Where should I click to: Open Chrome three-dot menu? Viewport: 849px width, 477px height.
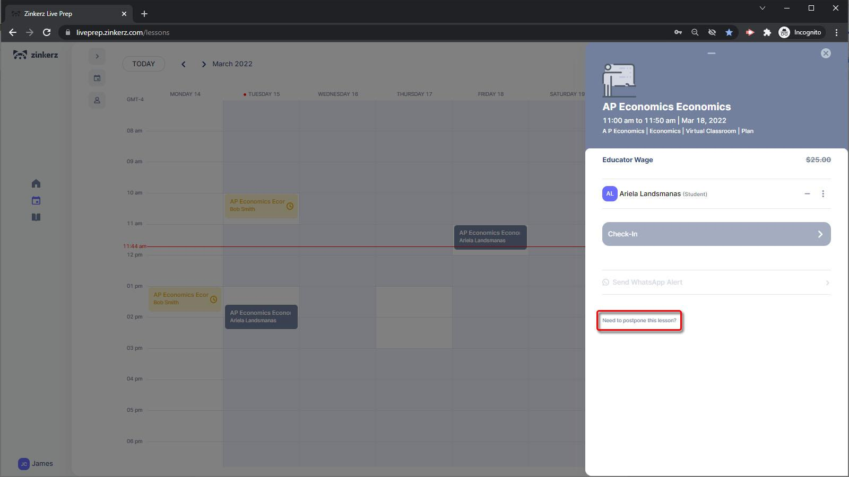[837, 32]
